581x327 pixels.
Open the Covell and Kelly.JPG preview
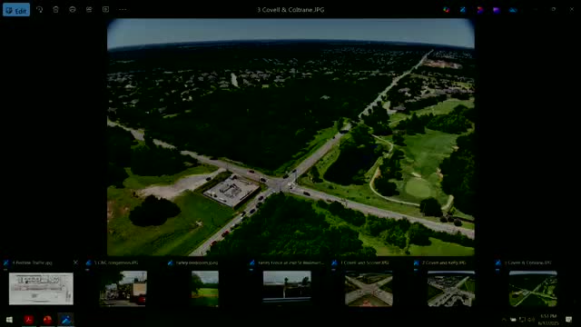(x=451, y=289)
